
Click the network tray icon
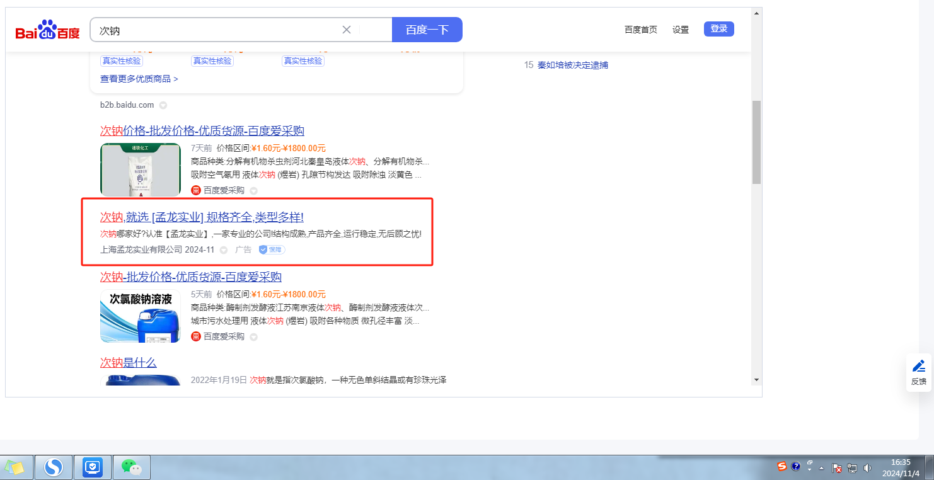852,468
